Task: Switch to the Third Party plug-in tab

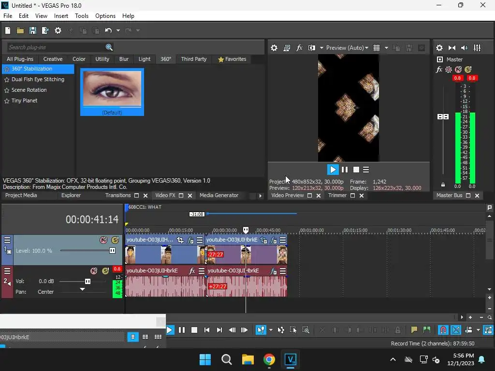Action: click(194, 59)
